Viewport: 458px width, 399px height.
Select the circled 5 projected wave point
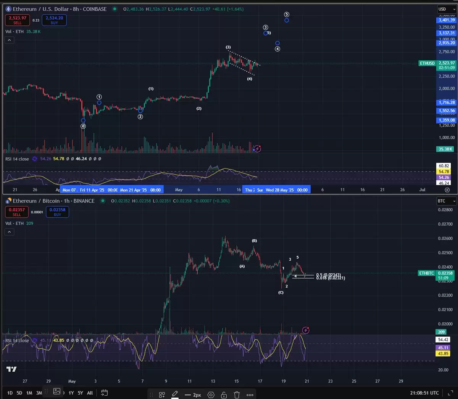point(287,15)
